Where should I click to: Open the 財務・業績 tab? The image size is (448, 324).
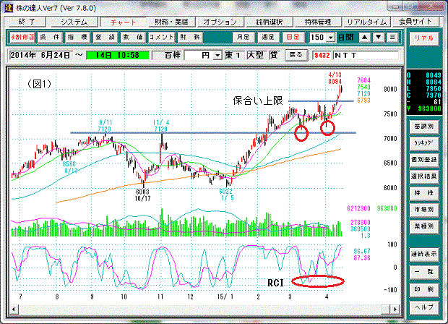click(171, 22)
